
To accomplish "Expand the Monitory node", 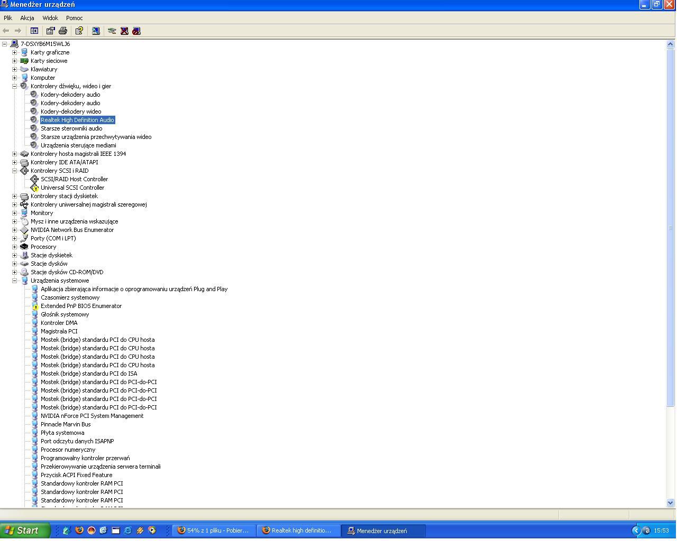I will tap(15, 213).
